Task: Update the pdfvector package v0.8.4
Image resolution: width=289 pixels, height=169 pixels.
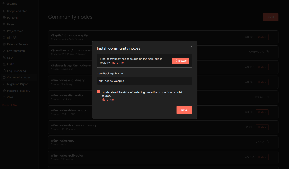Action: point(262,157)
